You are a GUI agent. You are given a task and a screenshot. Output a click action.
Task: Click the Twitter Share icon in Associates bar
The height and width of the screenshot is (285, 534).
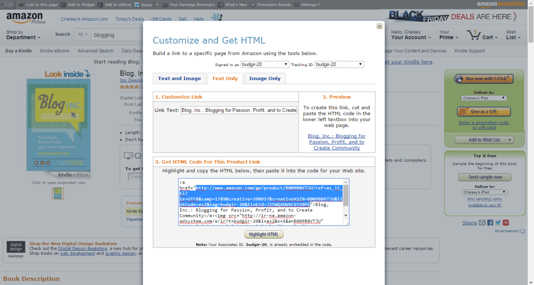tap(137, 5)
